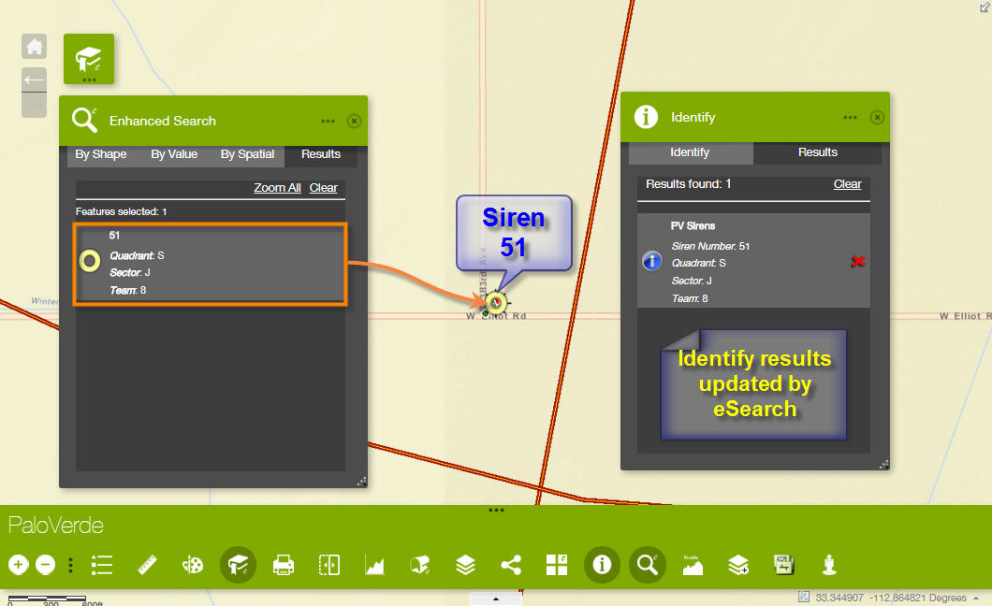The image size is (992, 606).
Task: Click the three dots above the PaloVerde bar
Action: [x=497, y=510]
